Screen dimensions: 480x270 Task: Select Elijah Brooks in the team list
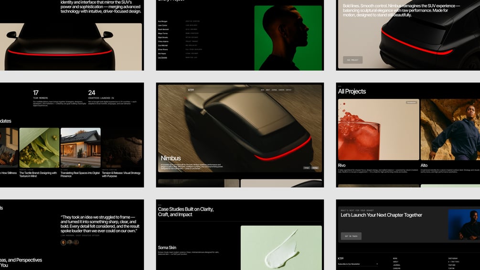[163, 37]
